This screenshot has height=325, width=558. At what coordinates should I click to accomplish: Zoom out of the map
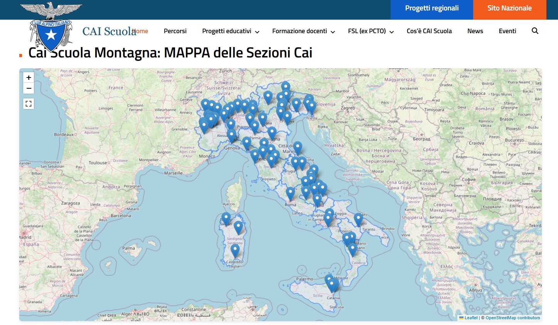(x=29, y=88)
